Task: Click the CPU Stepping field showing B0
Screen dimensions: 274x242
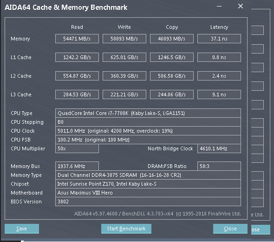Action: 148,122
